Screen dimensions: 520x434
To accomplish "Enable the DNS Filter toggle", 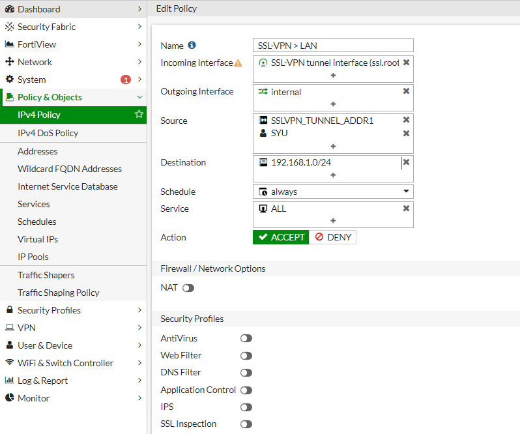I will click(246, 373).
